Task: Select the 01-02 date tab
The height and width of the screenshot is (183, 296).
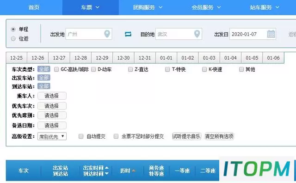Action: (188, 58)
